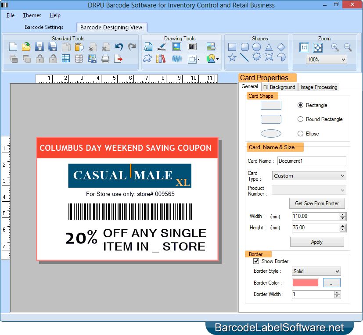Draw a five-point star shape

(x=232, y=57)
